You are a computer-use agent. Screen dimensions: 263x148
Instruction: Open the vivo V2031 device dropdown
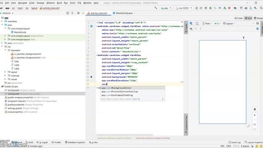183,8
